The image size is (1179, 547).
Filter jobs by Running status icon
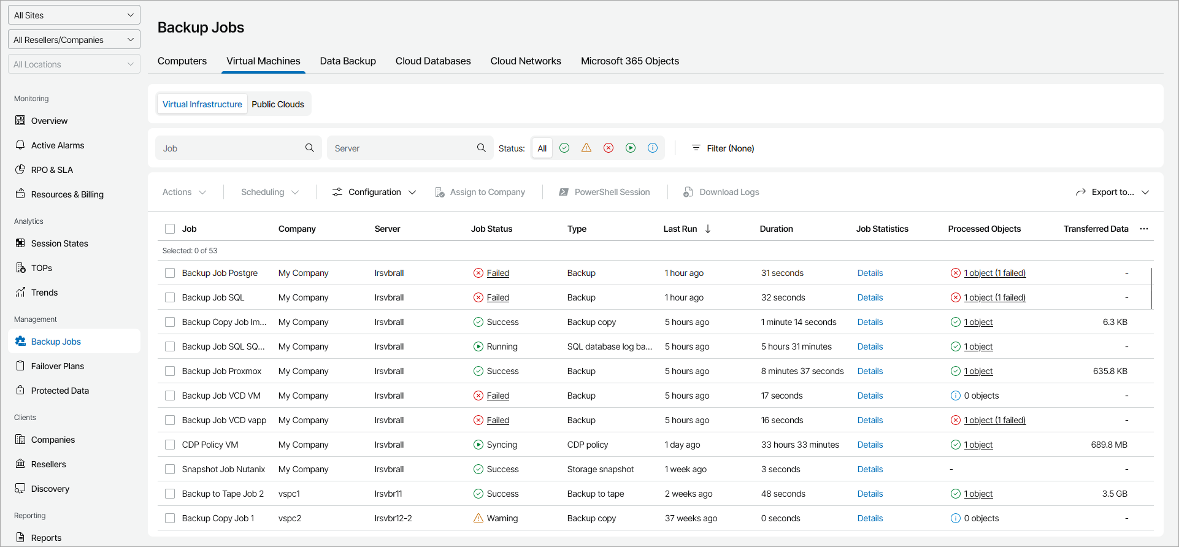click(631, 148)
